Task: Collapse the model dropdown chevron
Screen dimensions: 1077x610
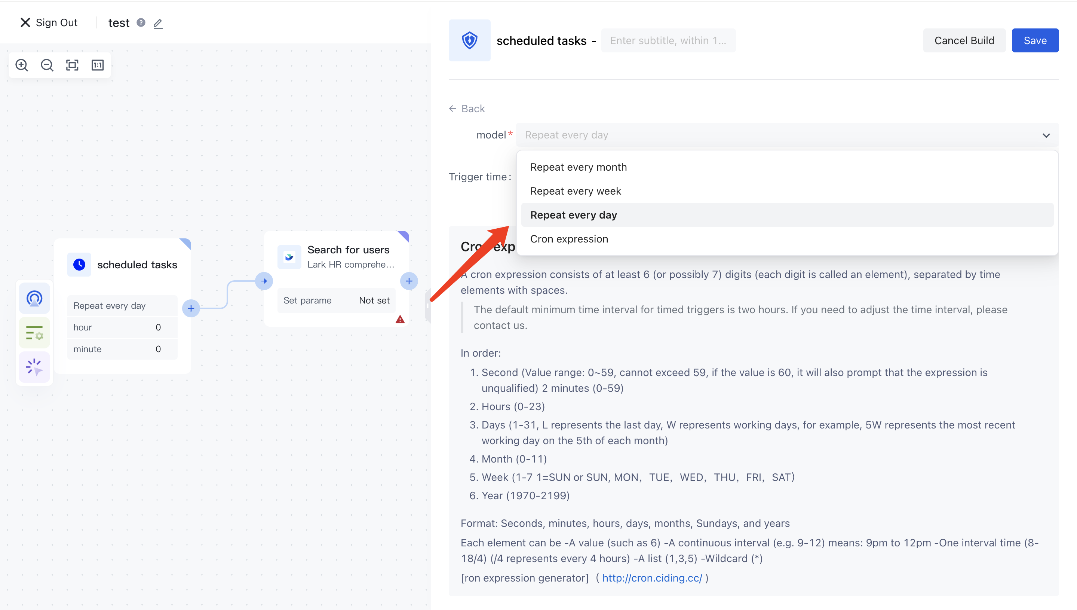Action: click(x=1046, y=135)
